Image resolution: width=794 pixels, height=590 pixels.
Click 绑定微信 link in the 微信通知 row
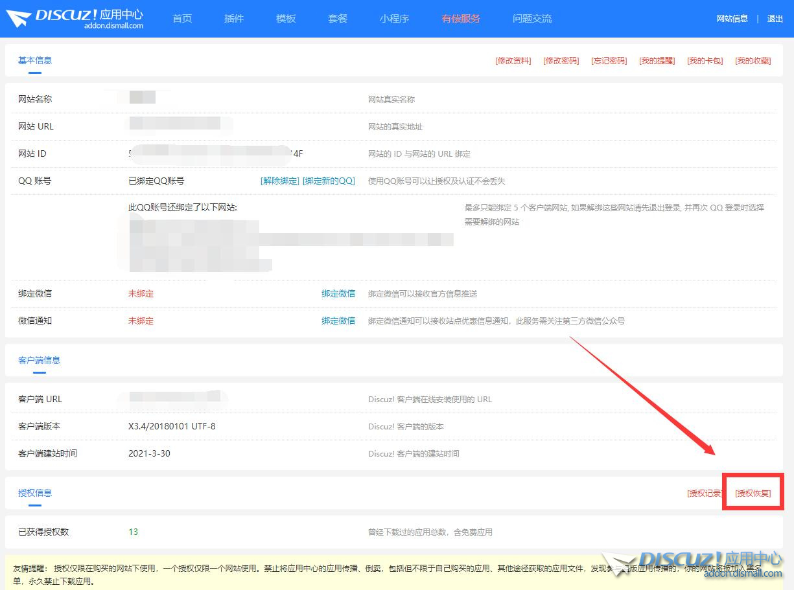(x=338, y=321)
